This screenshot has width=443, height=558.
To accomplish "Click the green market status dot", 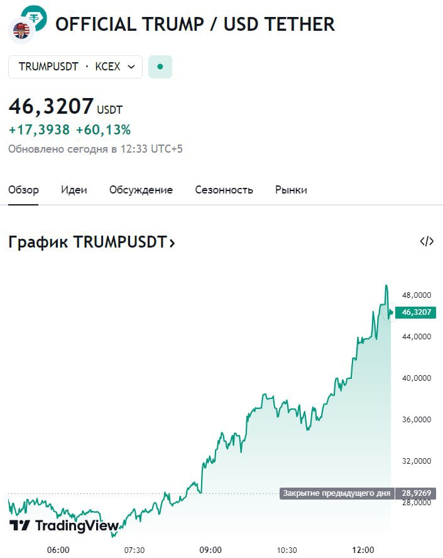I will 160,67.
